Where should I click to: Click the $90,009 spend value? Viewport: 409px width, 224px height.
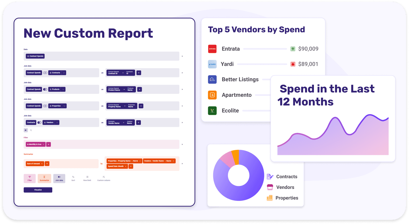(308, 49)
